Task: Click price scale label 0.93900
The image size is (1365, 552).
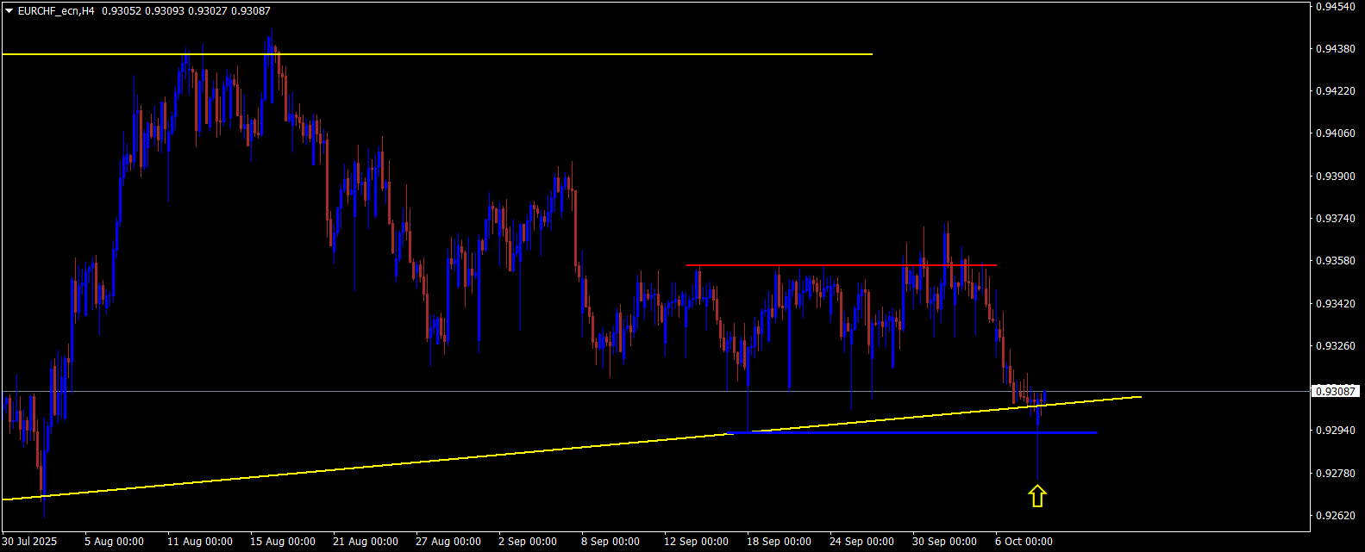Action: pos(1334,177)
